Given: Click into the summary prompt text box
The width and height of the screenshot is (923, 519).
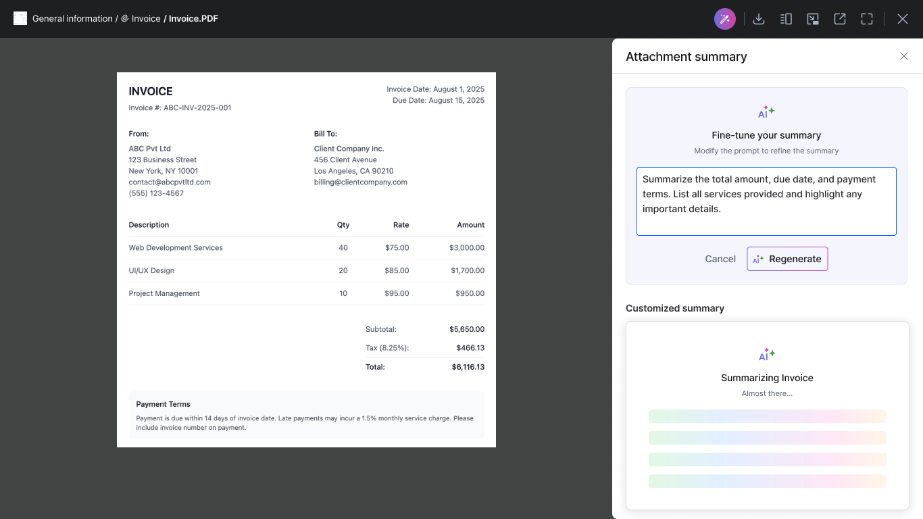Looking at the screenshot, I should pyautogui.click(x=766, y=201).
